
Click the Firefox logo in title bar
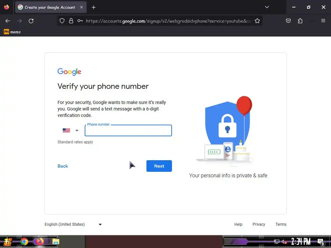[x=6, y=7]
